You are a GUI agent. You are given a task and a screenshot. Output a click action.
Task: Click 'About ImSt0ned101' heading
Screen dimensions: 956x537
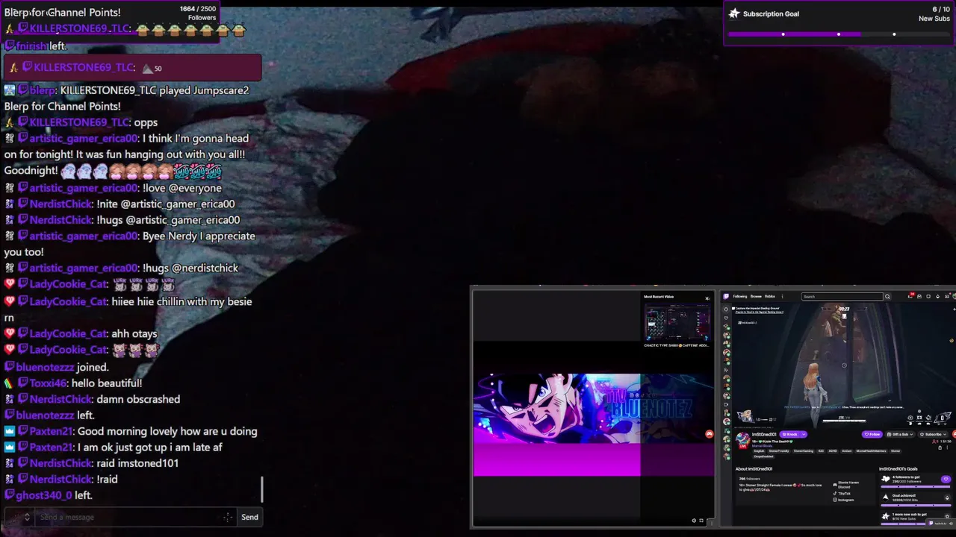tap(754, 468)
